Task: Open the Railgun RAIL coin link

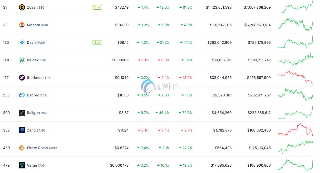Action: click(37, 113)
